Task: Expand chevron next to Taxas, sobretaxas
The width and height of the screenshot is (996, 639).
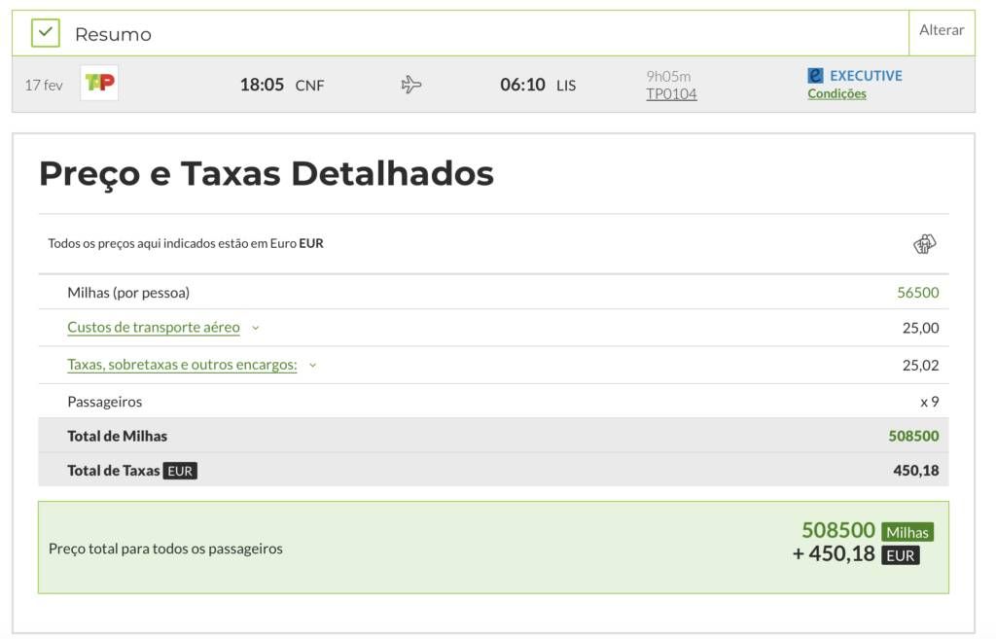Action: point(312,366)
